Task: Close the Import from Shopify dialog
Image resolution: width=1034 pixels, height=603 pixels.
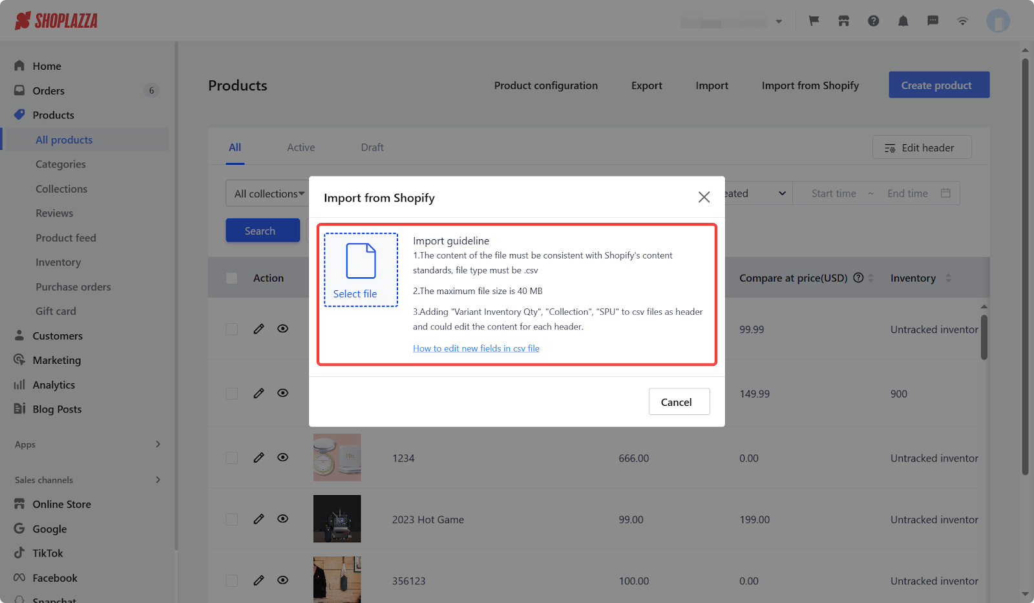Action: pos(704,197)
